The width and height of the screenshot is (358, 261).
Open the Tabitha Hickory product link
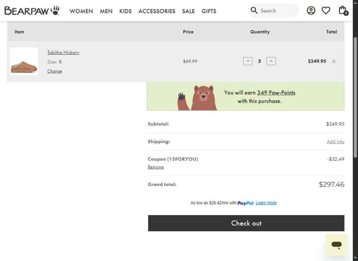click(x=63, y=52)
